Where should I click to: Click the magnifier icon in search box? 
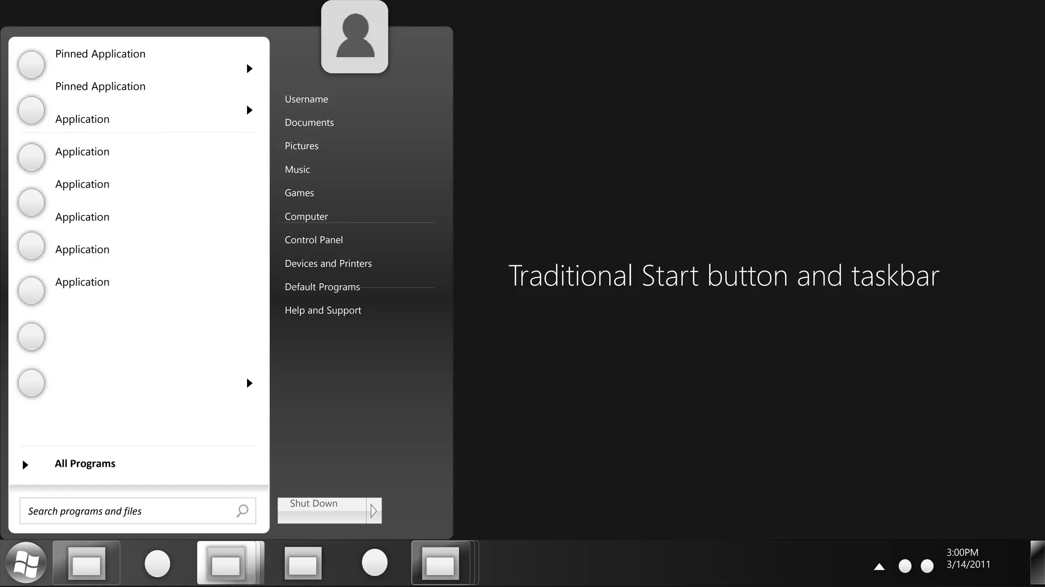[x=242, y=511]
